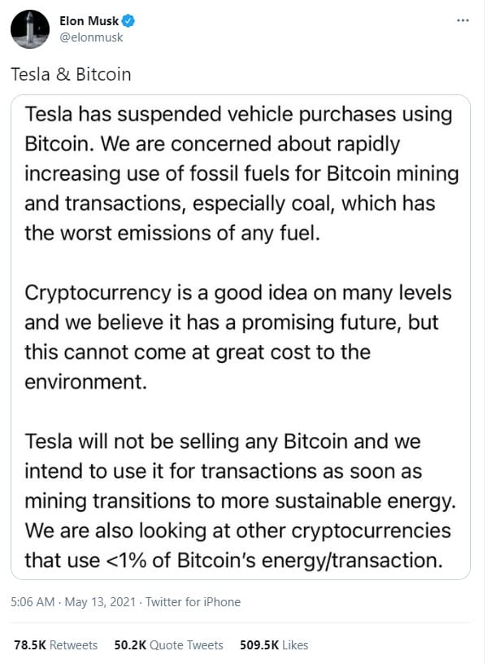
Task: Click the paragraph about not selling Bitcoin
Action: [241, 500]
